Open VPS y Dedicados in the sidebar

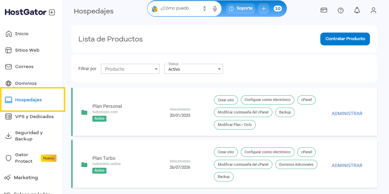(34, 116)
